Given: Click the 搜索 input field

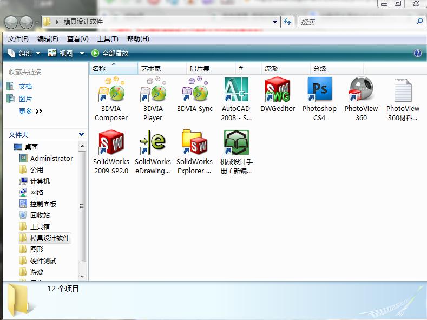Looking at the screenshot, I should pos(357,22).
